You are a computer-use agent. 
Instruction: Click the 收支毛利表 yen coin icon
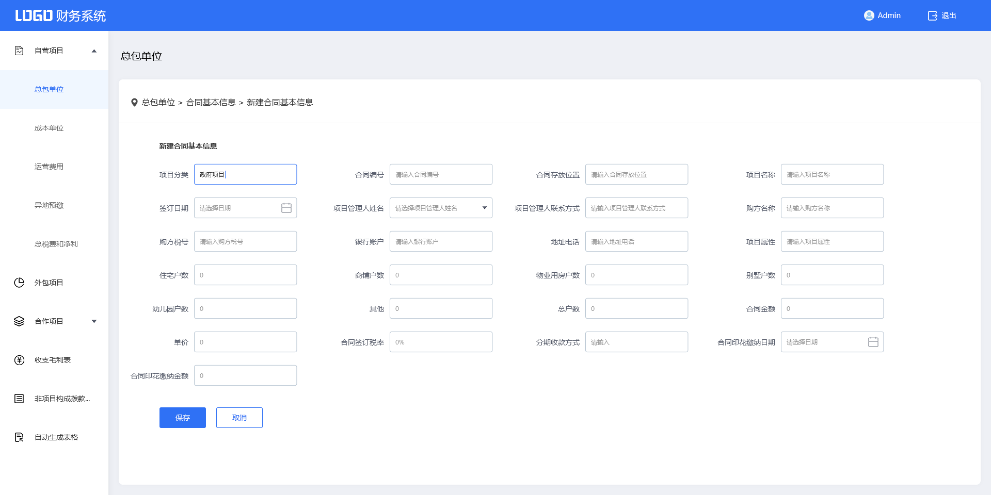pos(19,360)
